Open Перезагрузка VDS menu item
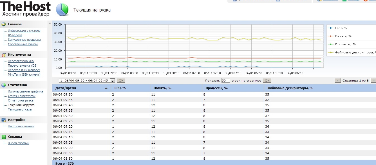The image size is (376, 165). (21, 61)
